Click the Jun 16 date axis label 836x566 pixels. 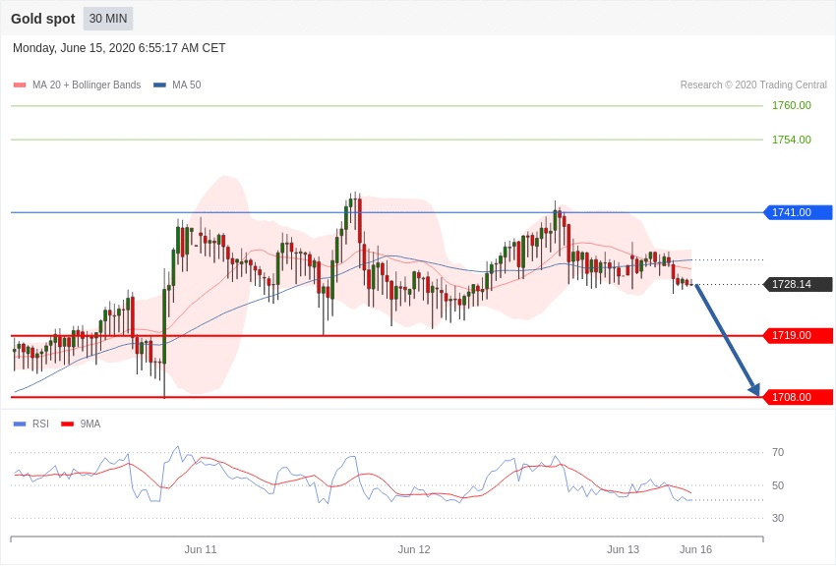click(695, 549)
